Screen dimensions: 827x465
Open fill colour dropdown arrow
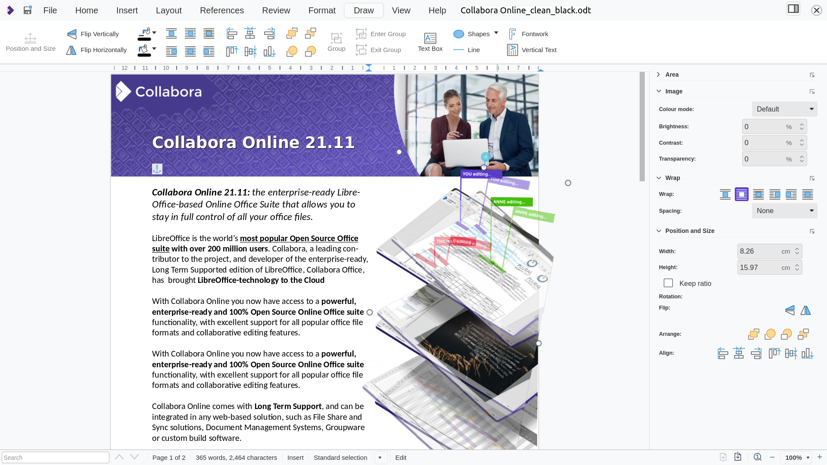tap(154, 49)
